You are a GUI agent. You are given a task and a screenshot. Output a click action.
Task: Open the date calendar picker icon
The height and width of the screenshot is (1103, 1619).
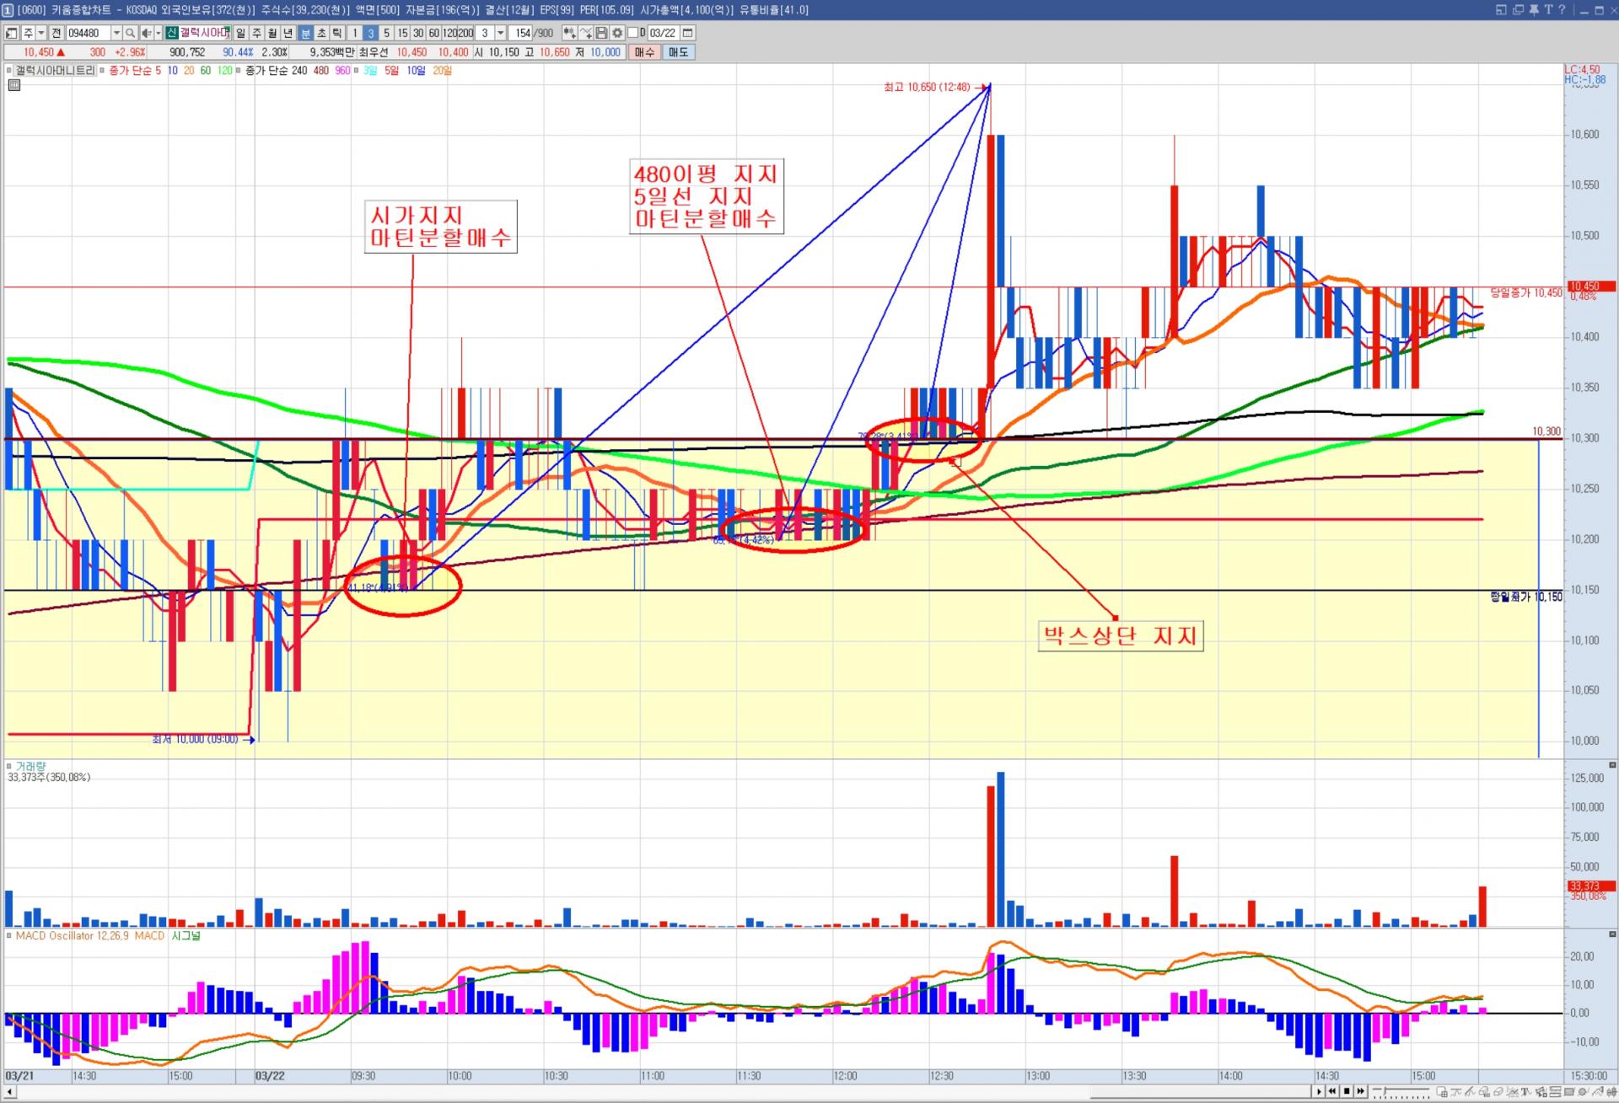[x=688, y=33]
